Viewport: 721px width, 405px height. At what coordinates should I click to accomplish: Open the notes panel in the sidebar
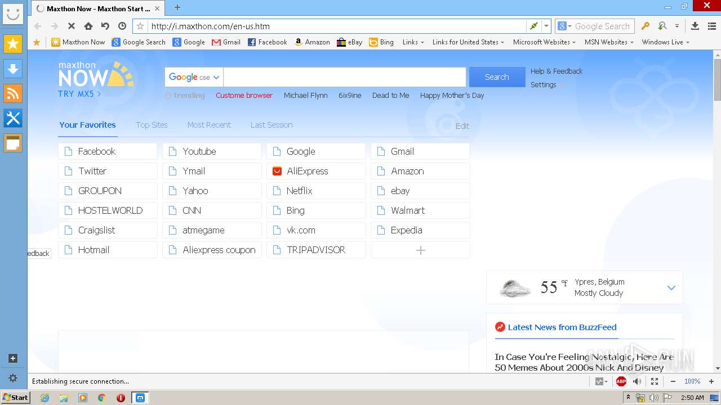(x=13, y=143)
